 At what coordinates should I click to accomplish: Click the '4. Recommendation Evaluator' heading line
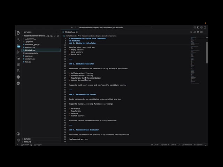click(84, 130)
